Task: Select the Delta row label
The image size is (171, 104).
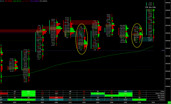Action: (x=163, y=92)
